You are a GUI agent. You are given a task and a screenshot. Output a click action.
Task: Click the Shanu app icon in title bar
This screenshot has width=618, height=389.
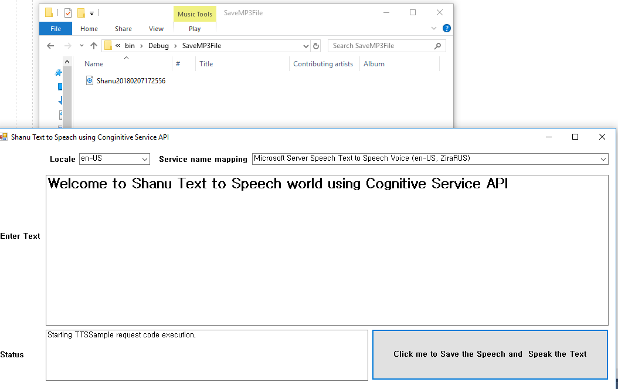[x=4, y=137]
